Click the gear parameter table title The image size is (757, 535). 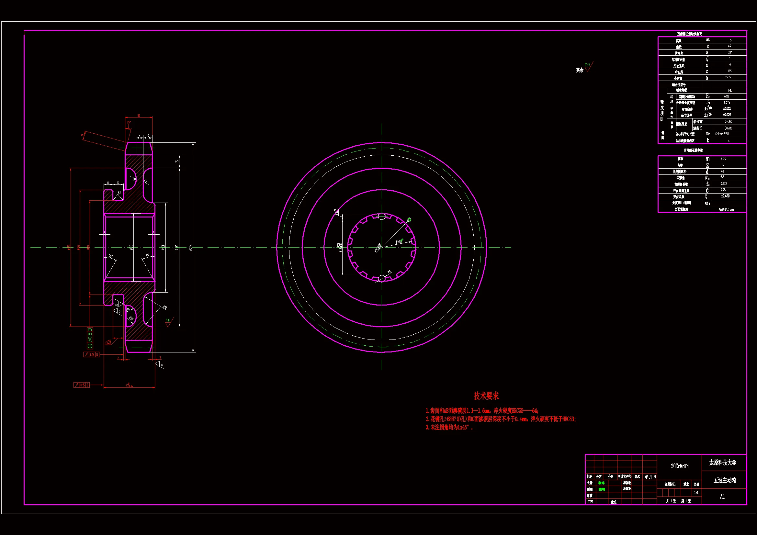coord(689,34)
